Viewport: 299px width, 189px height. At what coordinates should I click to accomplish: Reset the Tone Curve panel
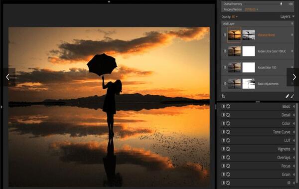(228, 132)
